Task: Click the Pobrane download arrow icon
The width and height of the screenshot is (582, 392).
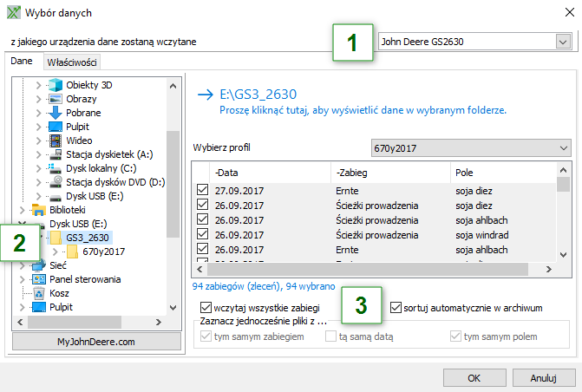Action: coord(56,113)
